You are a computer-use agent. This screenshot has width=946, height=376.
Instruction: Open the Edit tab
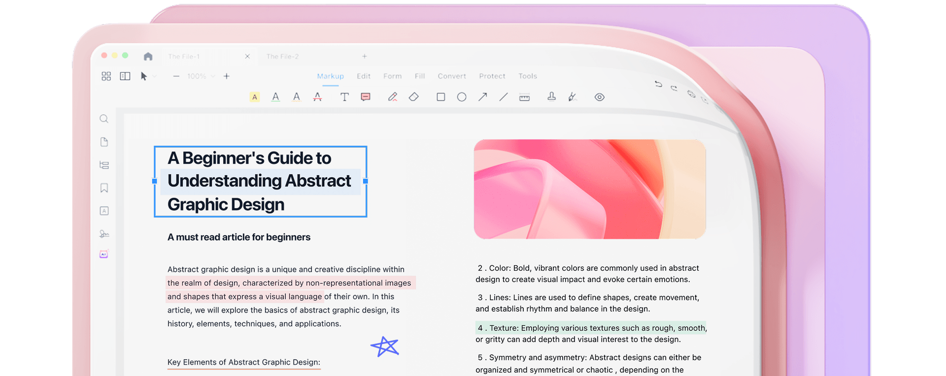(364, 76)
